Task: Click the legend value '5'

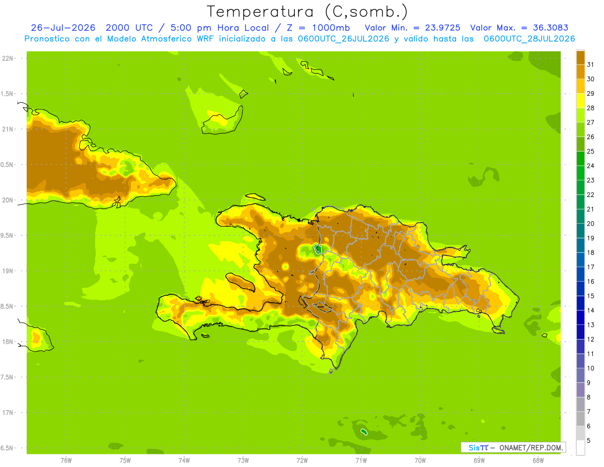Action: coord(589,441)
